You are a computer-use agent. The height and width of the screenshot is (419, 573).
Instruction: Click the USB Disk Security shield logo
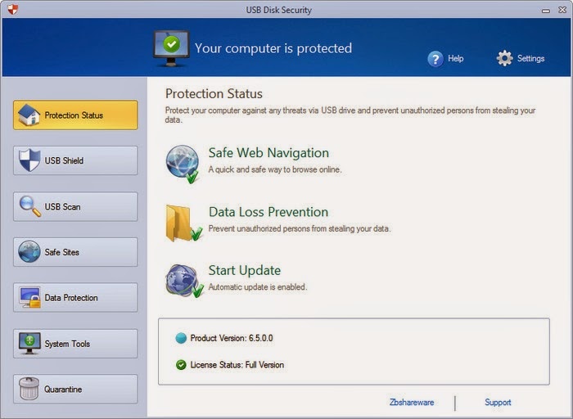click(x=13, y=10)
